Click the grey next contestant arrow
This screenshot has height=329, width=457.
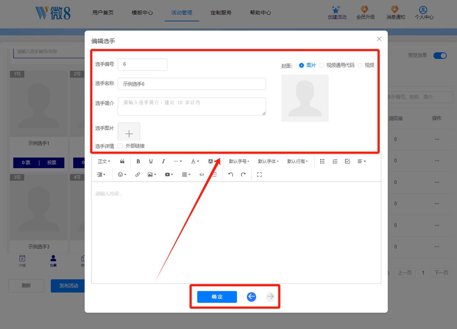270,297
